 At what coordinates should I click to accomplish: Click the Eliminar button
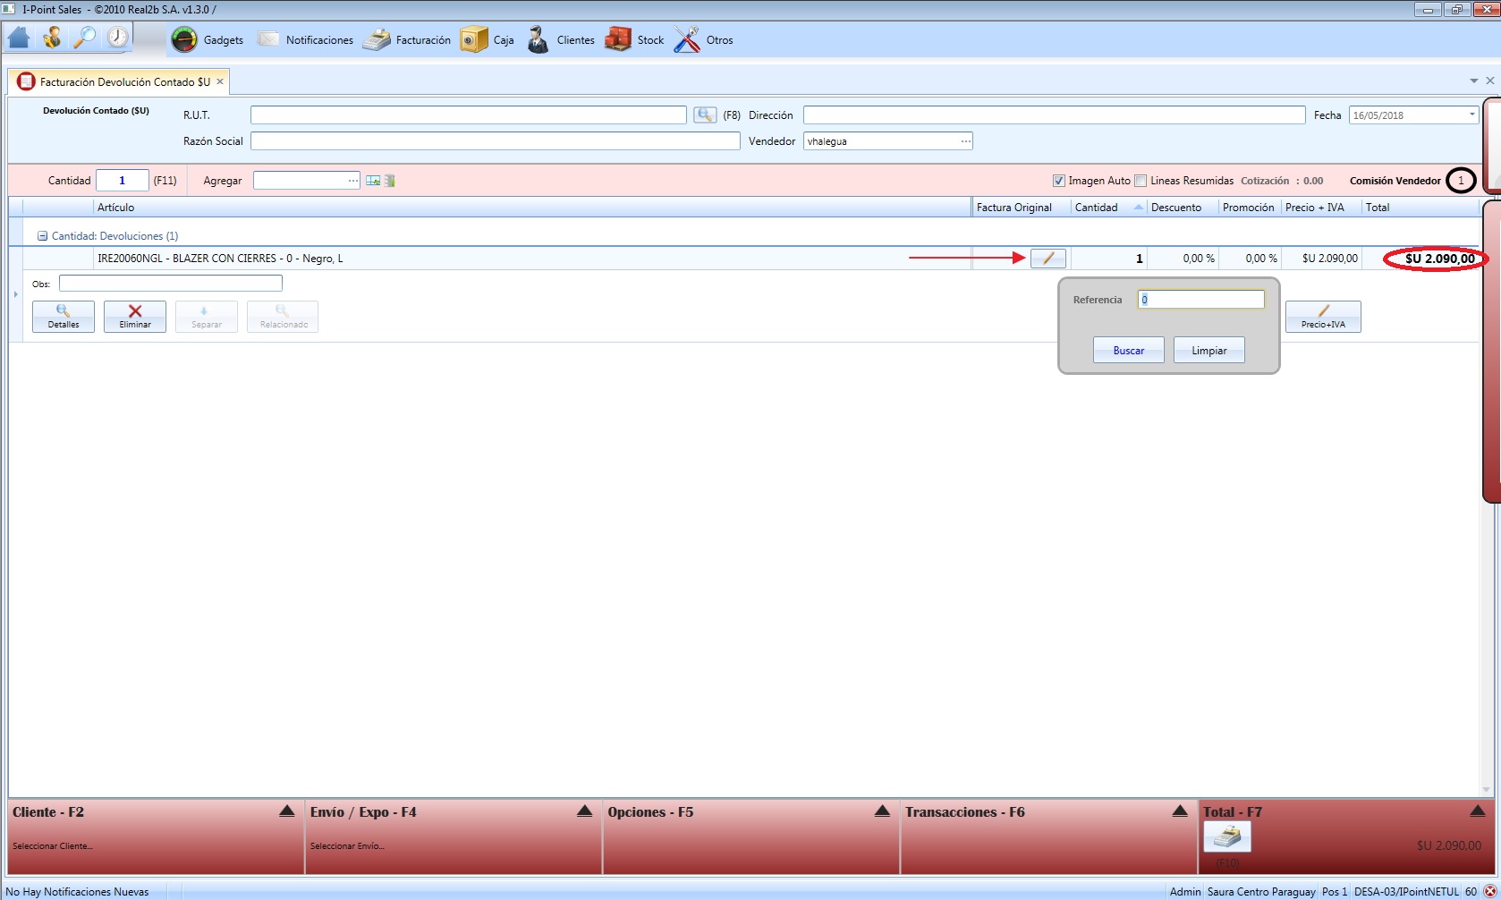[135, 317]
